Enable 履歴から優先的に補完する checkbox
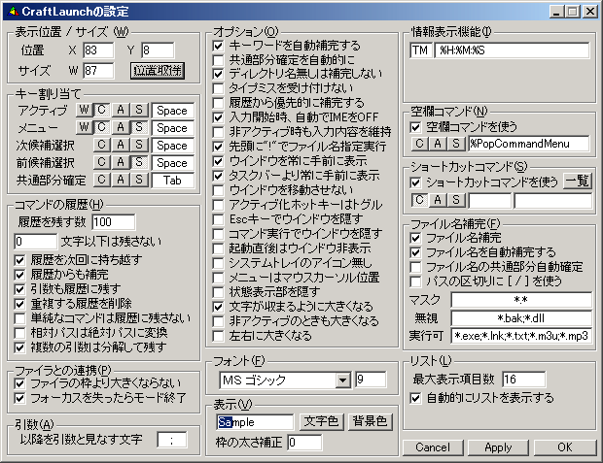This screenshot has width=603, height=463. [x=218, y=103]
